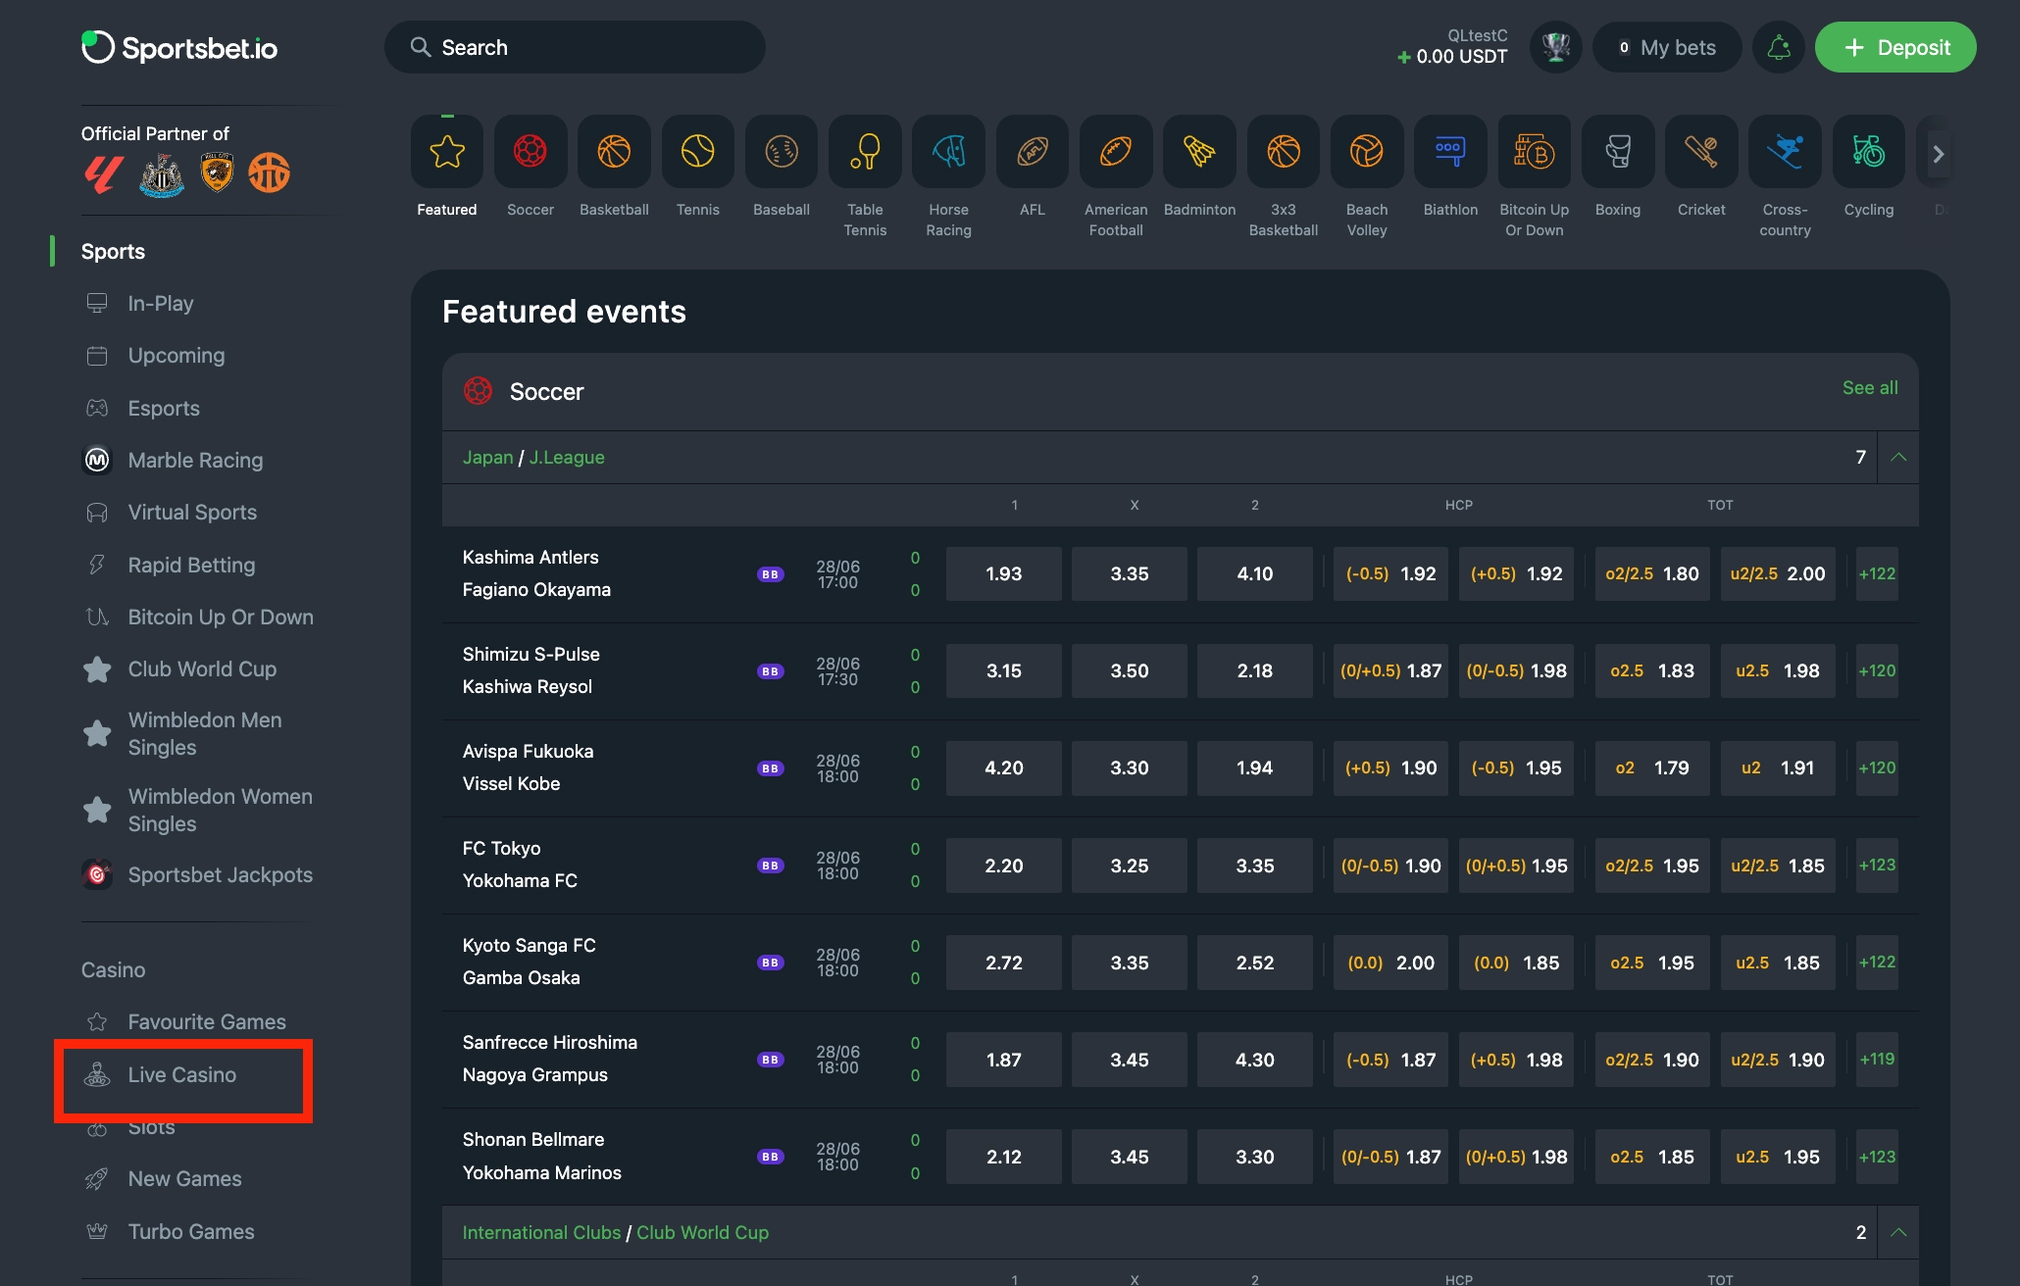Choose the Tennis sport icon
The height and width of the screenshot is (1286, 2020).
pos(697,152)
